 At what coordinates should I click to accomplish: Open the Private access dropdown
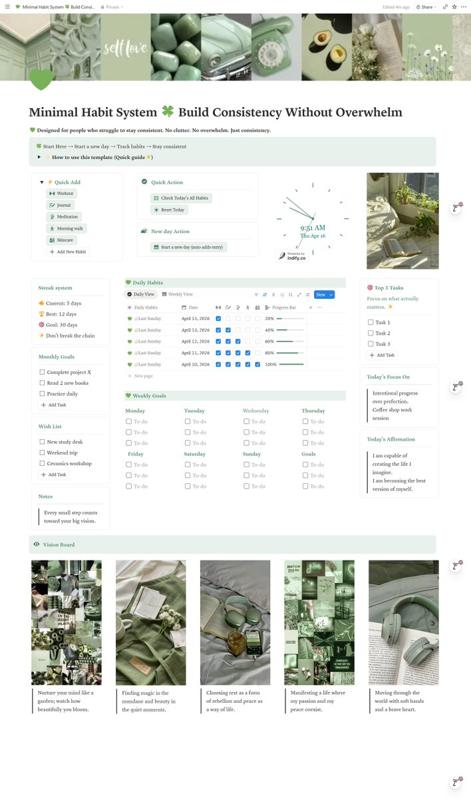pos(112,7)
